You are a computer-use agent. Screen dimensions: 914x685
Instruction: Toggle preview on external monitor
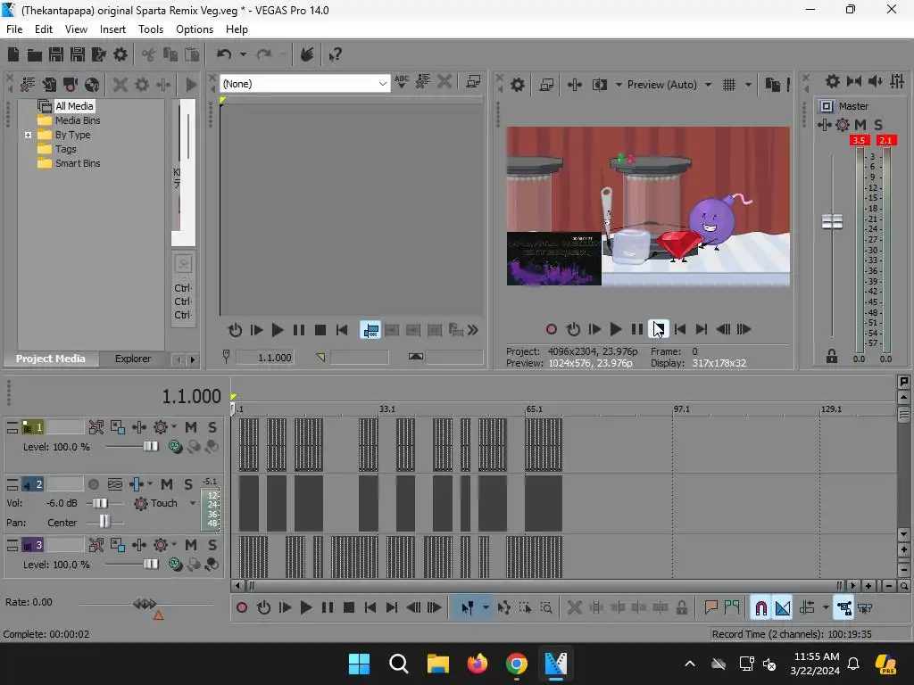pos(547,85)
